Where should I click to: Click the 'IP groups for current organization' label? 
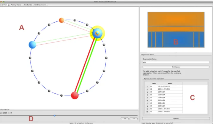pyautogui.click(x=154, y=79)
